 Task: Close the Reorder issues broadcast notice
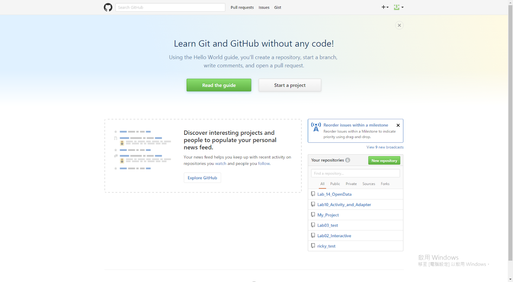398,125
